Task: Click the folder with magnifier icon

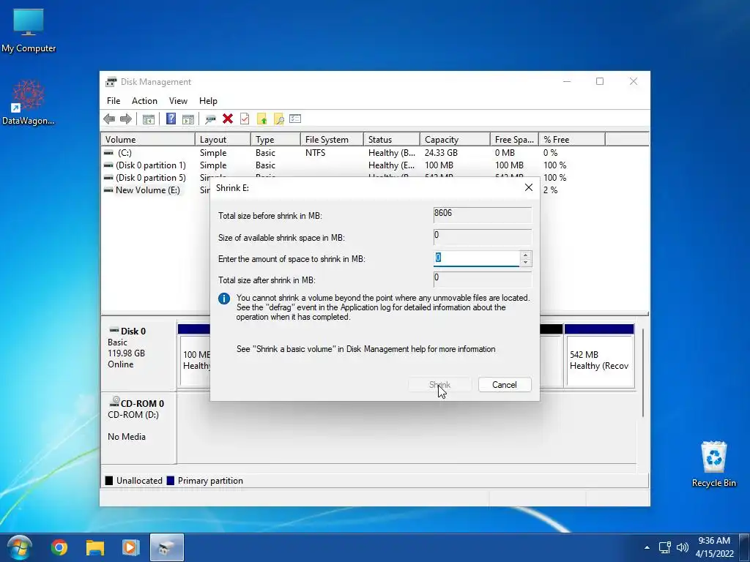Action: pos(278,119)
